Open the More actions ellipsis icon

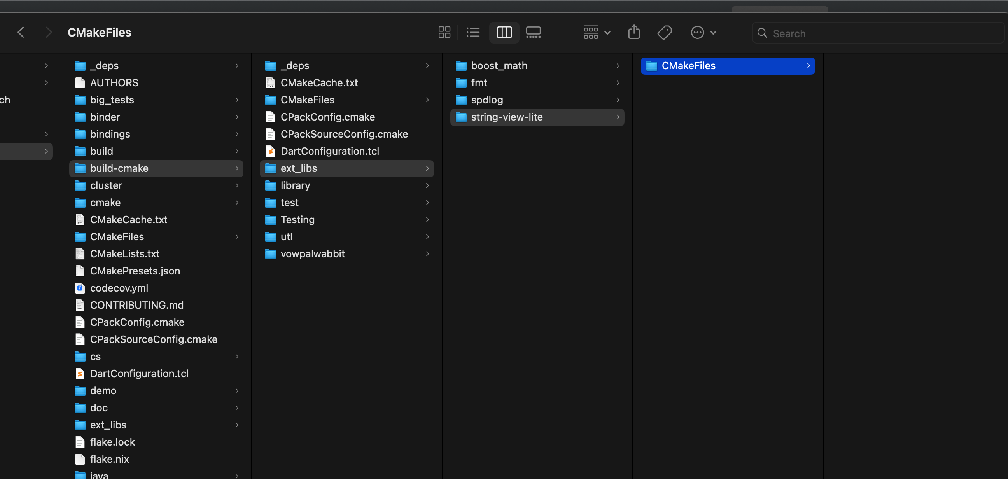click(x=697, y=32)
